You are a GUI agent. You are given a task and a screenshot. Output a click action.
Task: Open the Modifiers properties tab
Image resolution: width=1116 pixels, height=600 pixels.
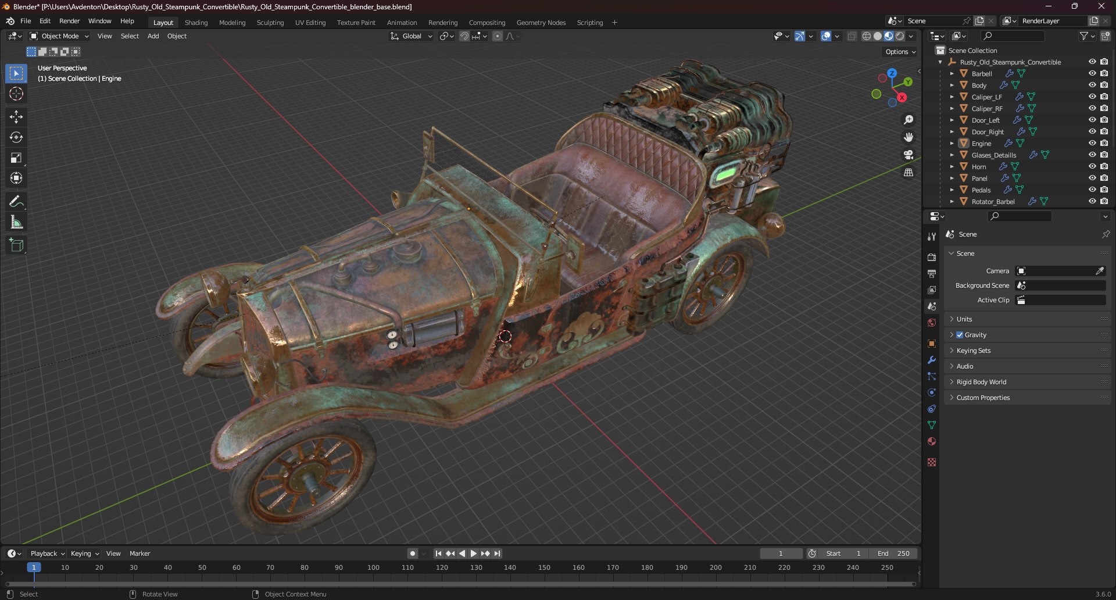932,360
